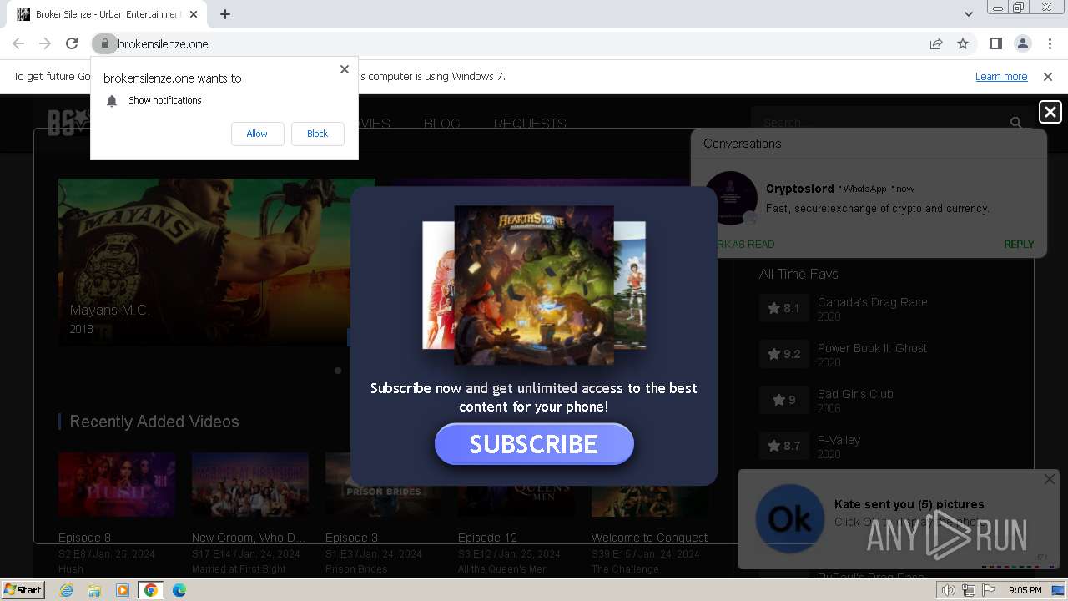Open the browser side panel icon
Viewport: 1068px width, 601px height.
click(995, 43)
